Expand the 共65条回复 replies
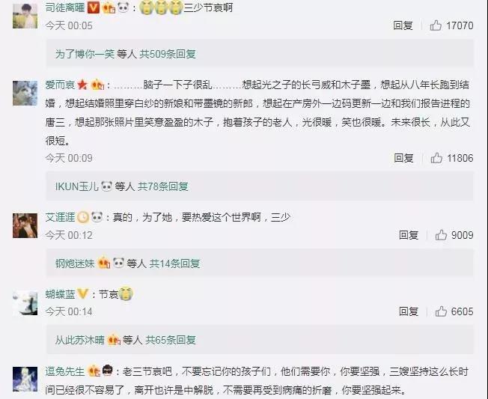 pos(171,340)
